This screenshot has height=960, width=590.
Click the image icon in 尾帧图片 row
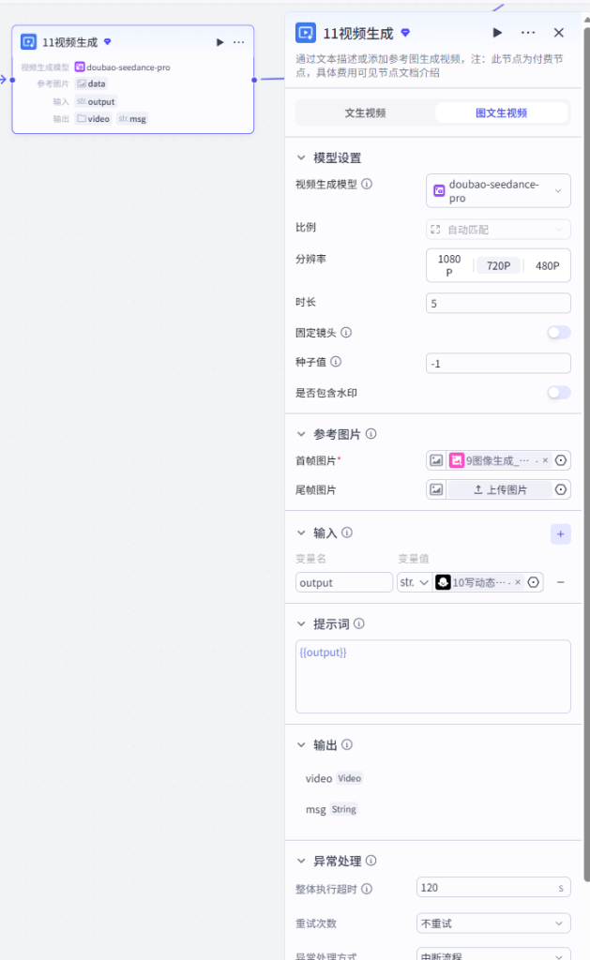pyautogui.click(x=436, y=489)
